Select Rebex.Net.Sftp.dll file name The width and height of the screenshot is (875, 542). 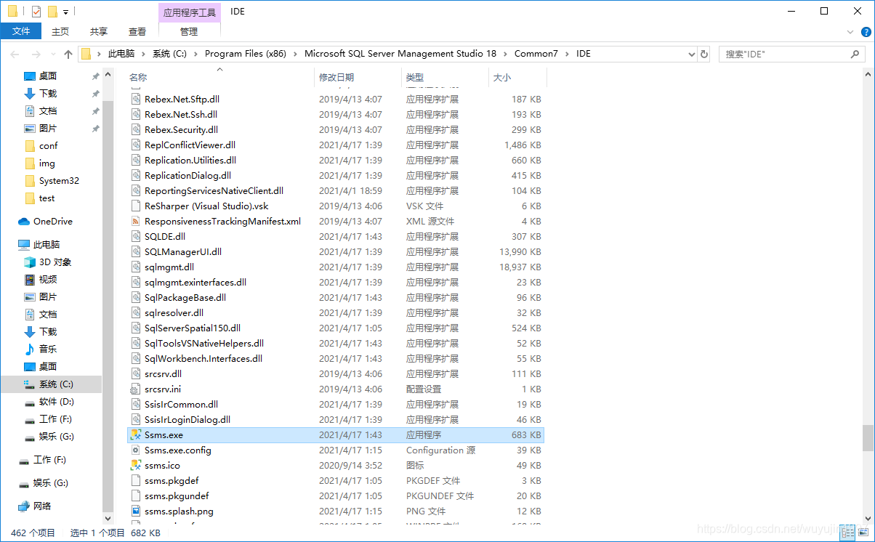(x=182, y=99)
